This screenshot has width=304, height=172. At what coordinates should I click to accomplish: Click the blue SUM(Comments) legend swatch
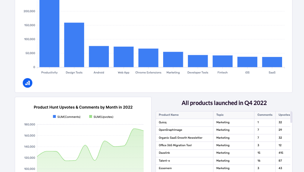54,116
